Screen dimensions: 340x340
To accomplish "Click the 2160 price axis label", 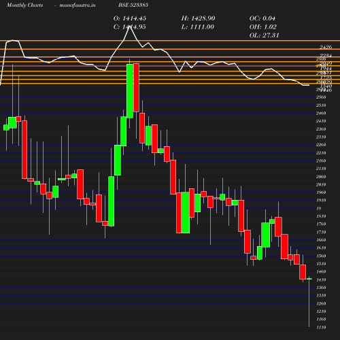I will [321, 160].
